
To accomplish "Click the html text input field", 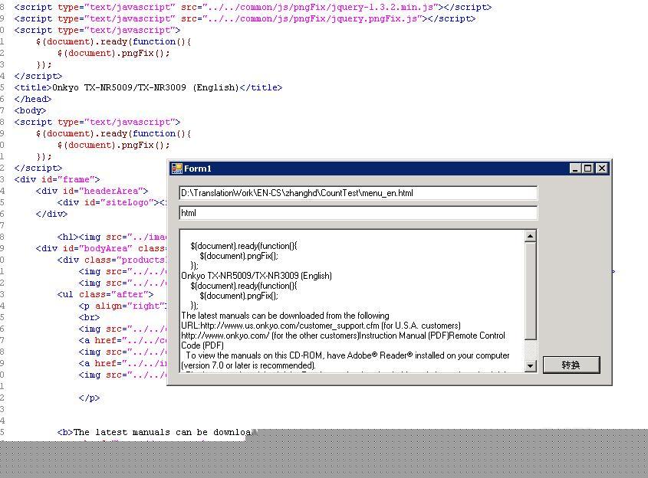I will 358,213.
